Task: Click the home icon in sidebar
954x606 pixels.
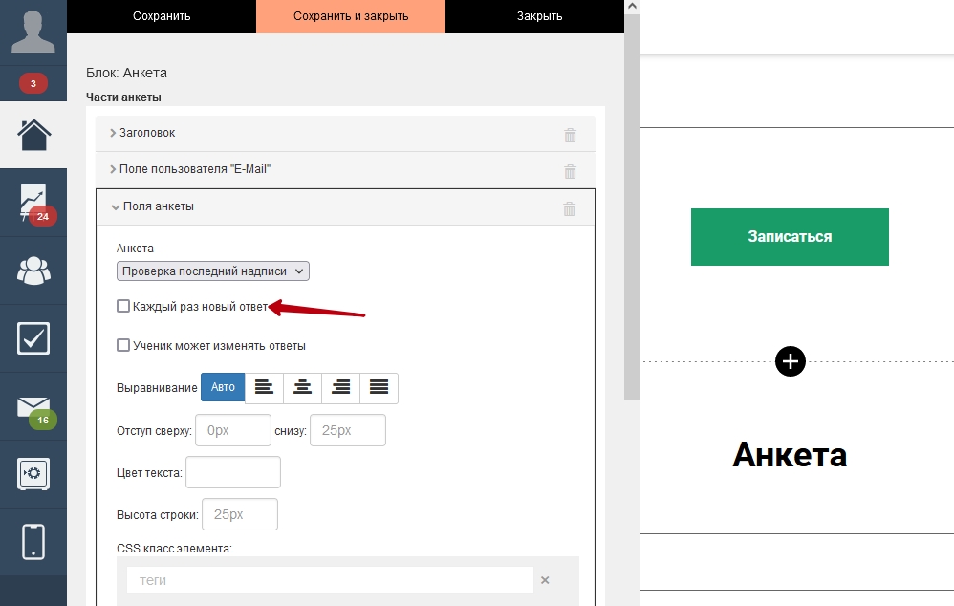Action: [x=33, y=135]
